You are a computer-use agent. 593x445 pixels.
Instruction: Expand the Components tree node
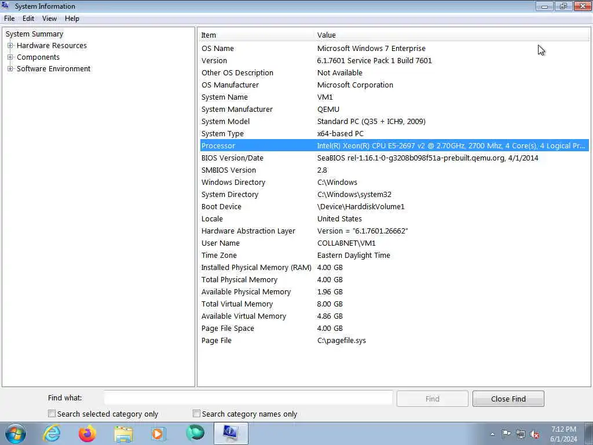click(x=10, y=57)
